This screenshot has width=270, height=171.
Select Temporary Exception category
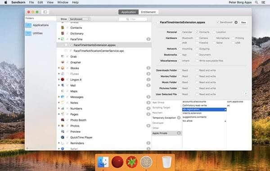click(166, 118)
